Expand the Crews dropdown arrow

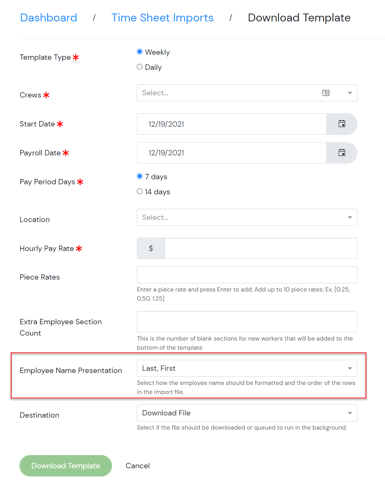(x=350, y=93)
